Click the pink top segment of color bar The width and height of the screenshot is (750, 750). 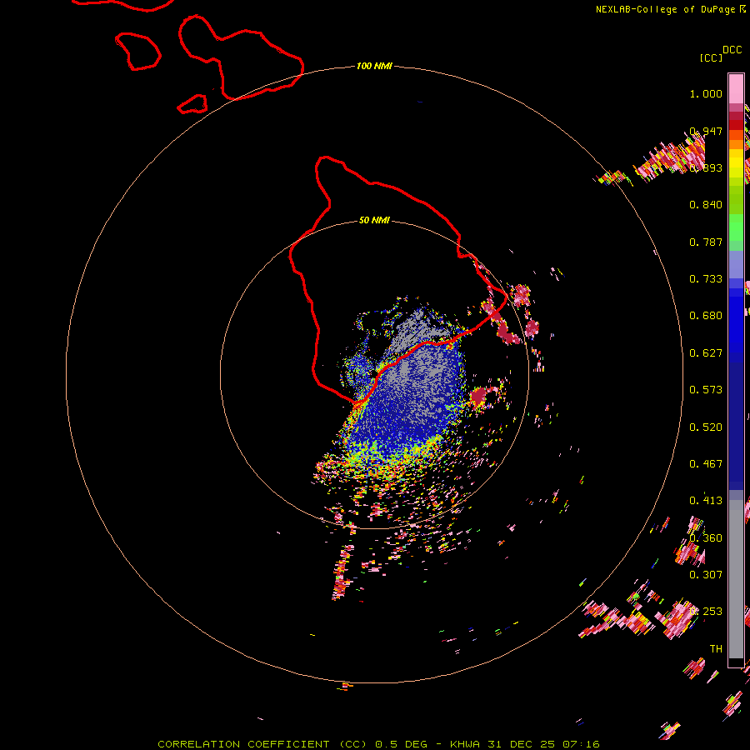point(736,88)
